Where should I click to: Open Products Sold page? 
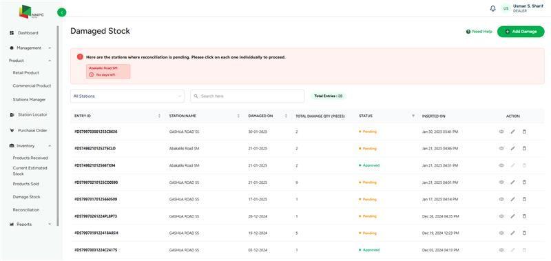pos(26,184)
